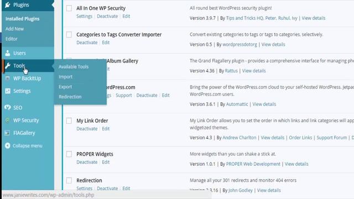Open the Settings menu label
The width and height of the screenshot is (354, 199).
[22, 91]
